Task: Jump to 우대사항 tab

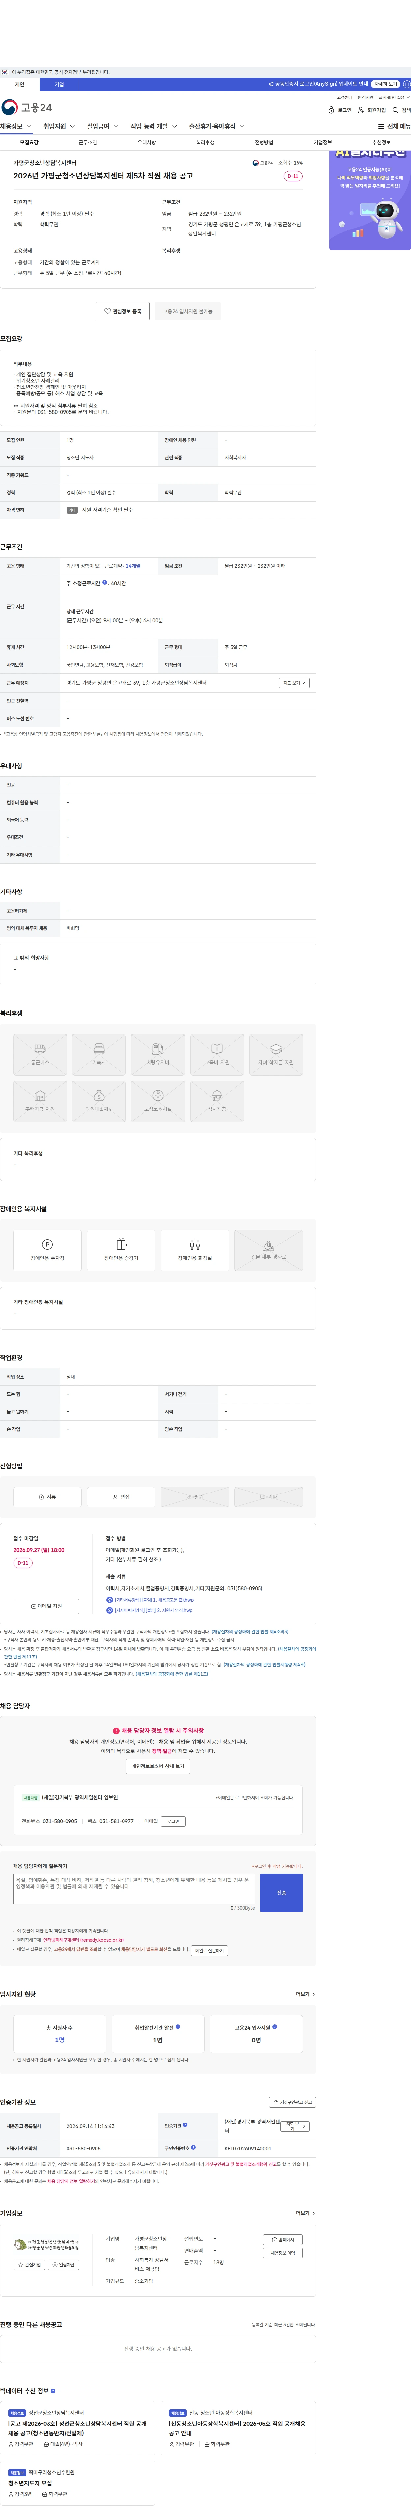Action: (147, 143)
